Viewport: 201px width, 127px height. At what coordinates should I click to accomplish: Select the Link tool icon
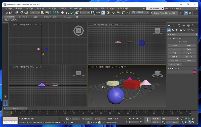(16, 13)
